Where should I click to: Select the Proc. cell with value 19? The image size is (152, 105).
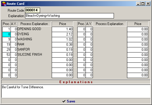coord(7,45)
